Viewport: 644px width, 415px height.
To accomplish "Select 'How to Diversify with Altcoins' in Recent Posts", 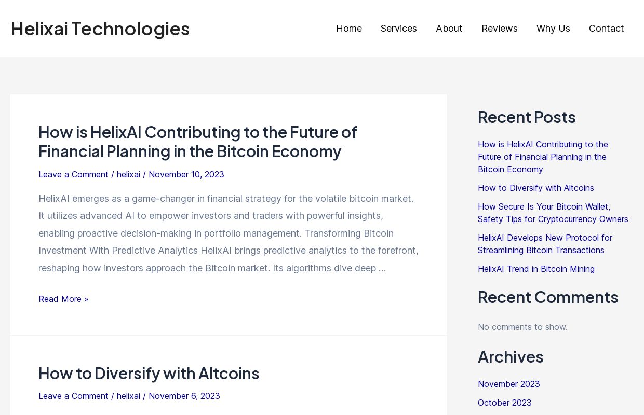I will point(535,188).
